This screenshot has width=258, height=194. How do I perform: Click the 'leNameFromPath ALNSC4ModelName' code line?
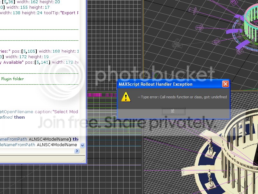point(38,145)
